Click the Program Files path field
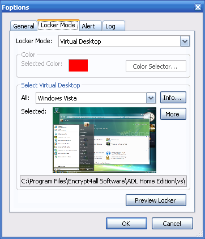Screen dimensions: 205x239 click(103, 181)
